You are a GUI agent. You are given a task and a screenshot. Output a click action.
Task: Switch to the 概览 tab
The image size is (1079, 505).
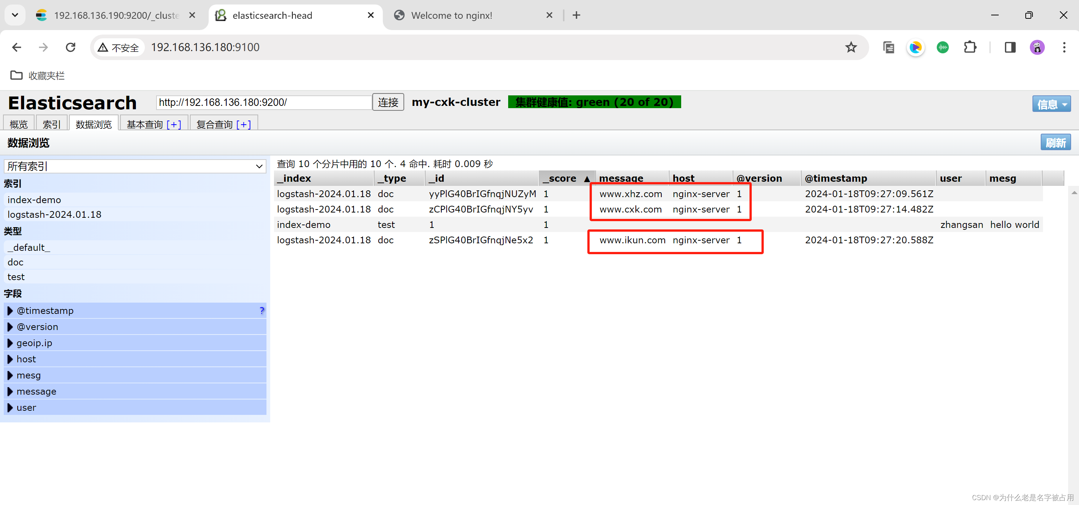(x=19, y=125)
